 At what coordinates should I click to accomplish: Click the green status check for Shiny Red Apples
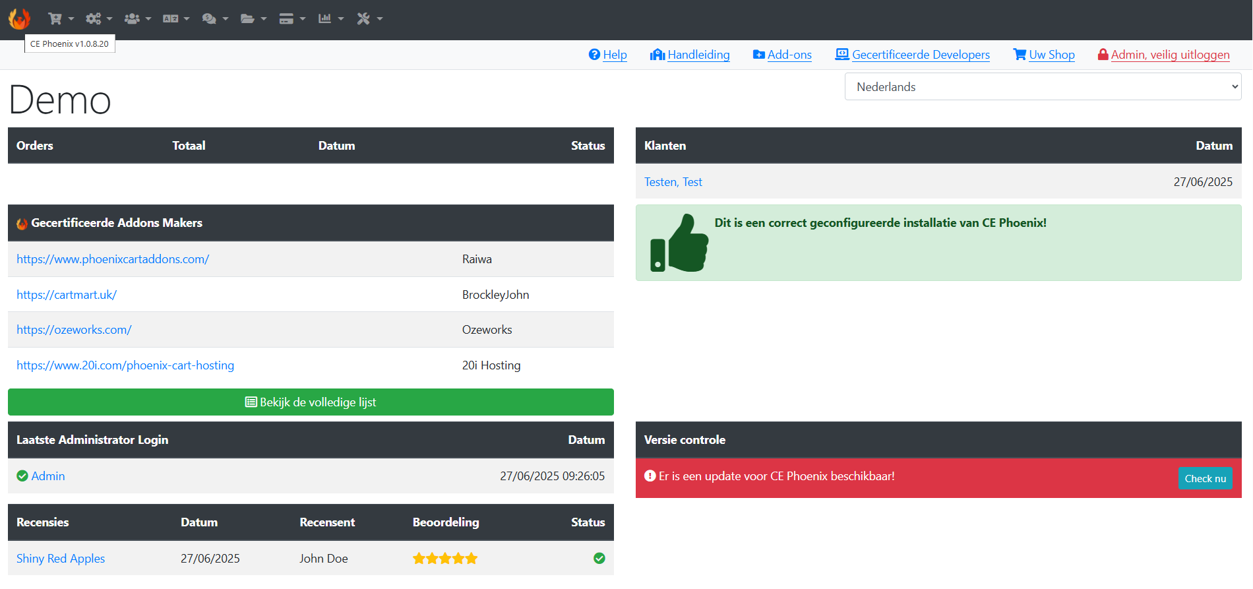pyautogui.click(x=599, y=559)
